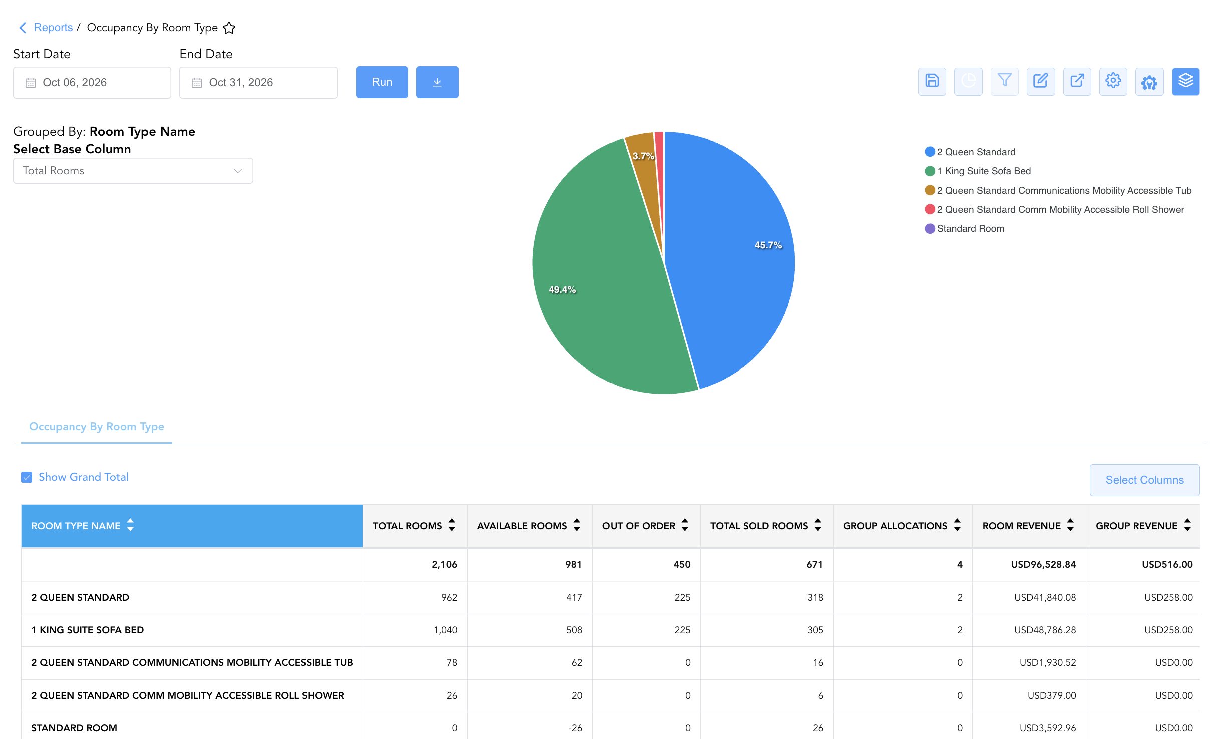The image size is (1220, 739).
Task: Go back to Reports link
Action: click(x=53, y=28)
